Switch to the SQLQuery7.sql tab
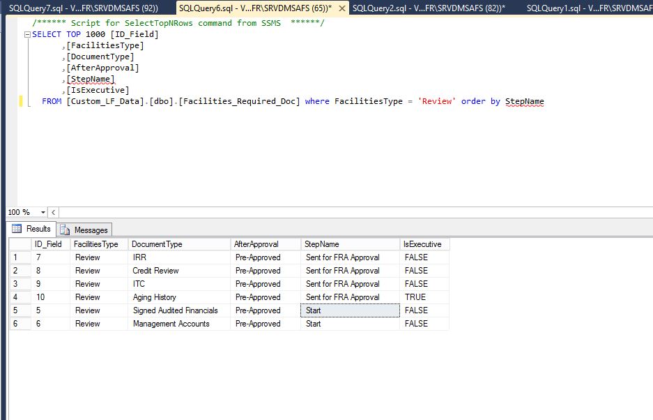The height and width of the screenshot is (420, 653). click(83, 8)
